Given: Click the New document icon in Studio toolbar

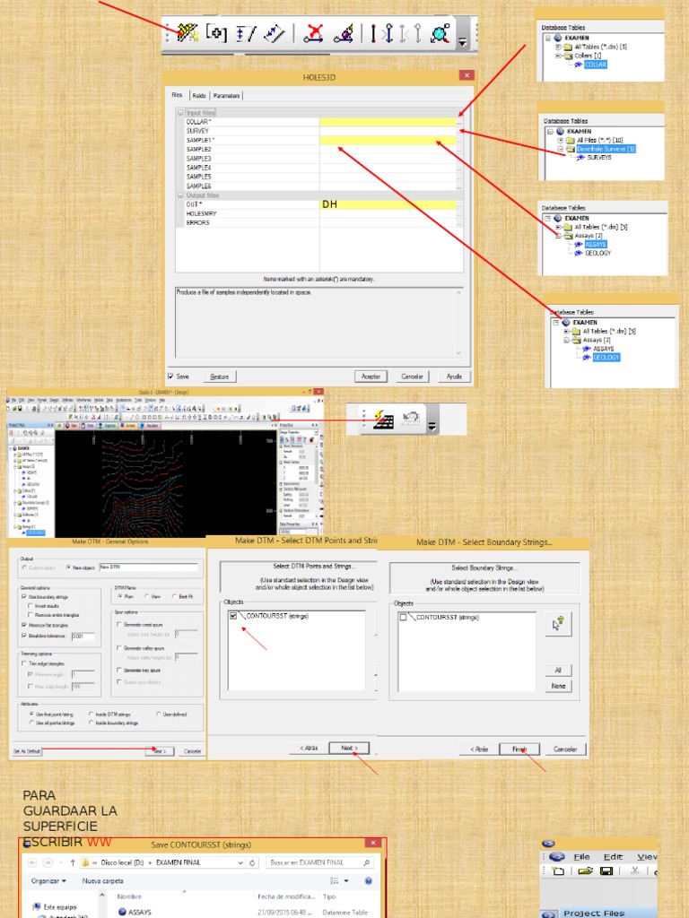Looking at the screenshot, I should coord(558,871).
